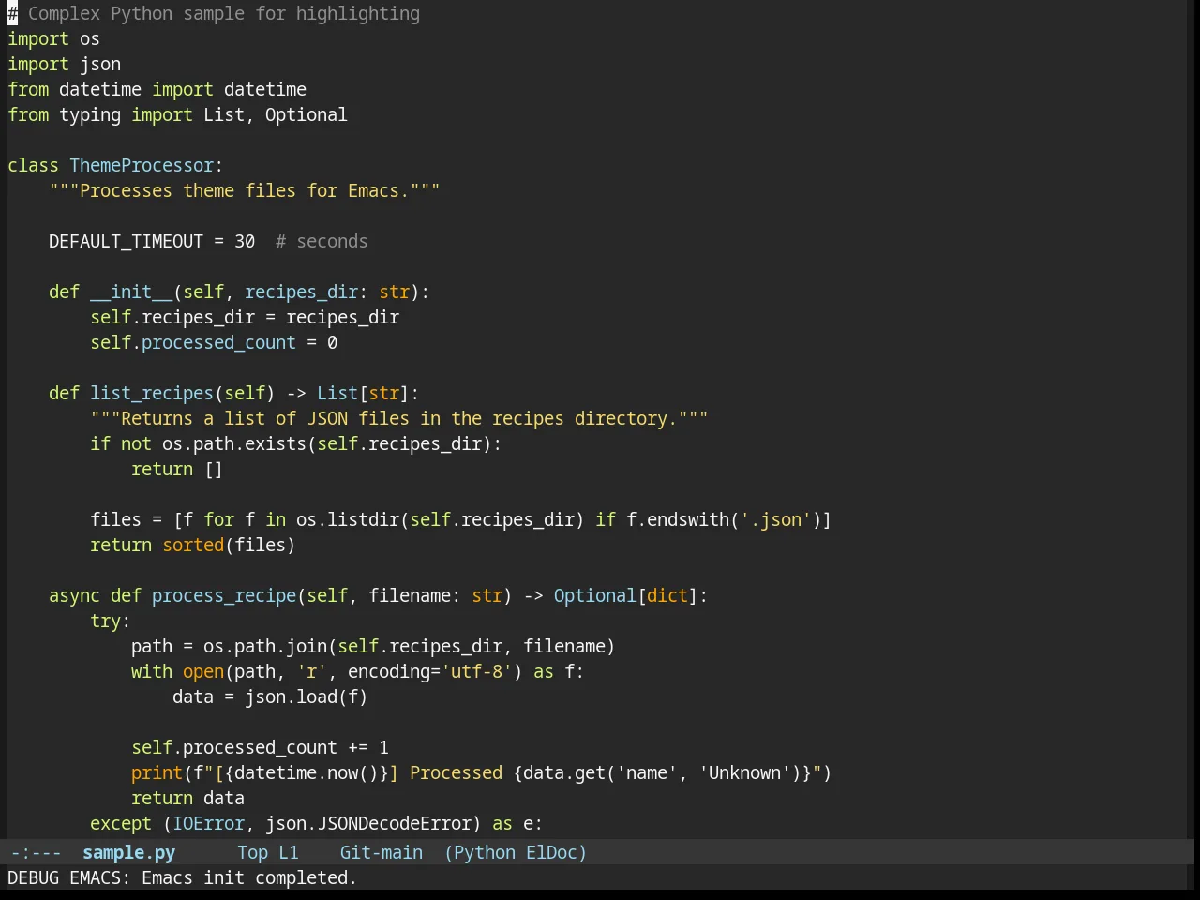Viewport: 1200px width, 900px height.
Task: Click the 'from datetime import datetime' line
Action: 157,89
